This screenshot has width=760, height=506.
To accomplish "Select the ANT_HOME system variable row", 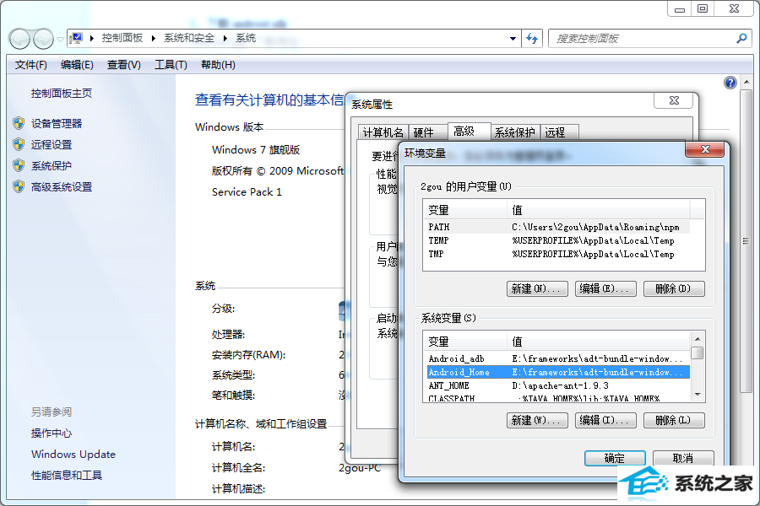I will (558, 386).
